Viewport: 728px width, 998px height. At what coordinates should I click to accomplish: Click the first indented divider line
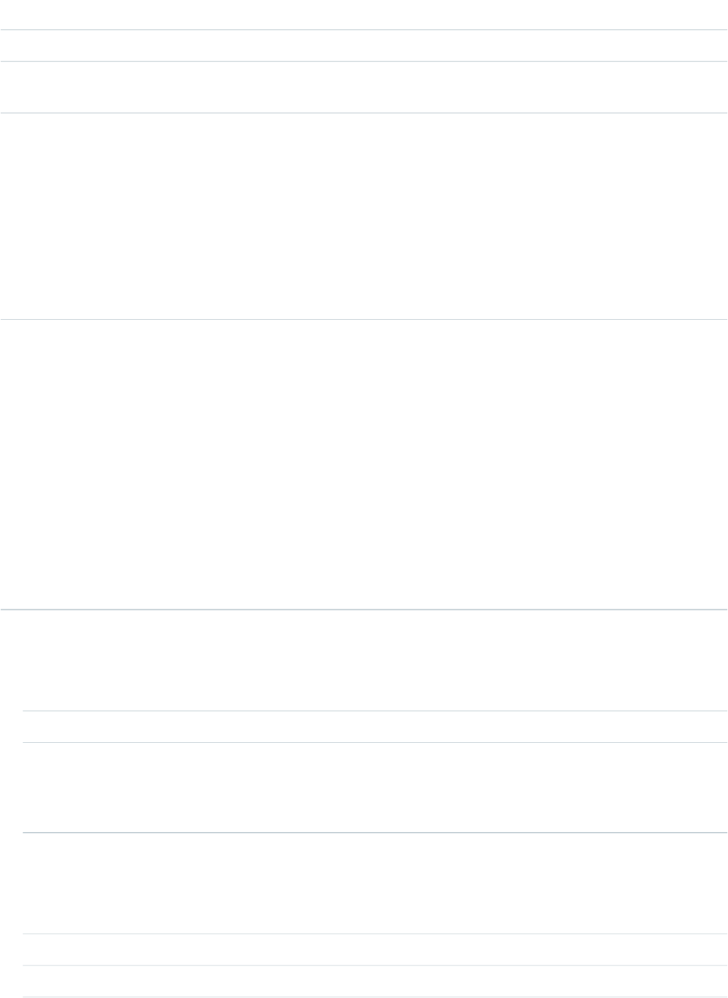coord(375,711)
